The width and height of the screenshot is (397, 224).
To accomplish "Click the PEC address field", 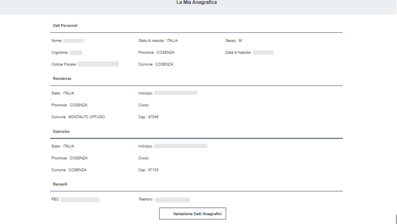I will click(x=80, y=200).
